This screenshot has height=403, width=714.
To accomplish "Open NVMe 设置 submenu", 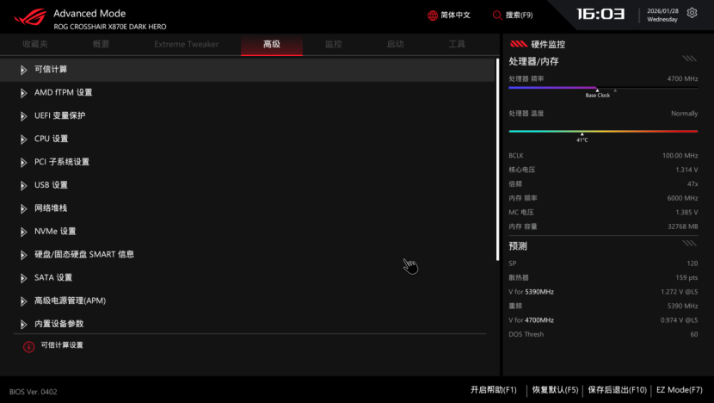I will point(55,232).
